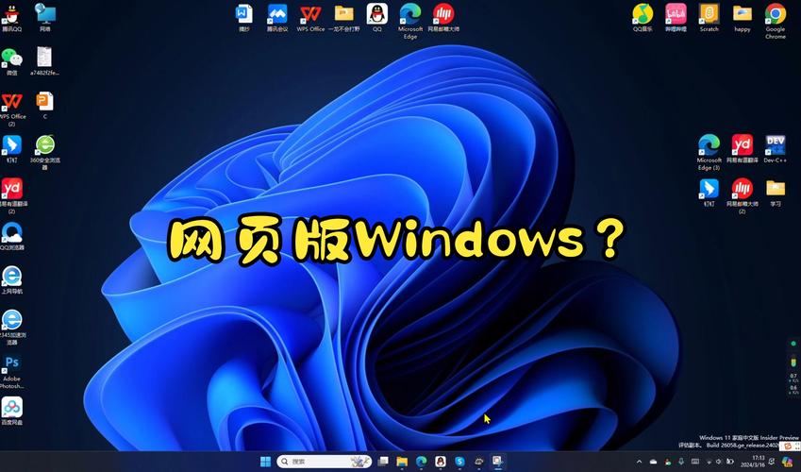Viewport: 801px width, 472px height.
Task: Open the folder between WPS Office and QQ
Action: point(343,18)
